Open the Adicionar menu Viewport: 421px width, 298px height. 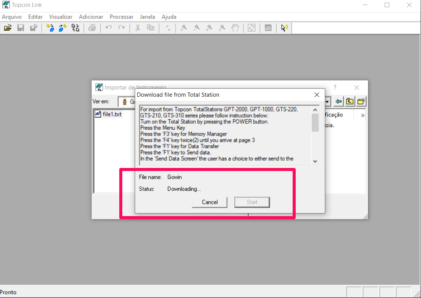[91, 17]
